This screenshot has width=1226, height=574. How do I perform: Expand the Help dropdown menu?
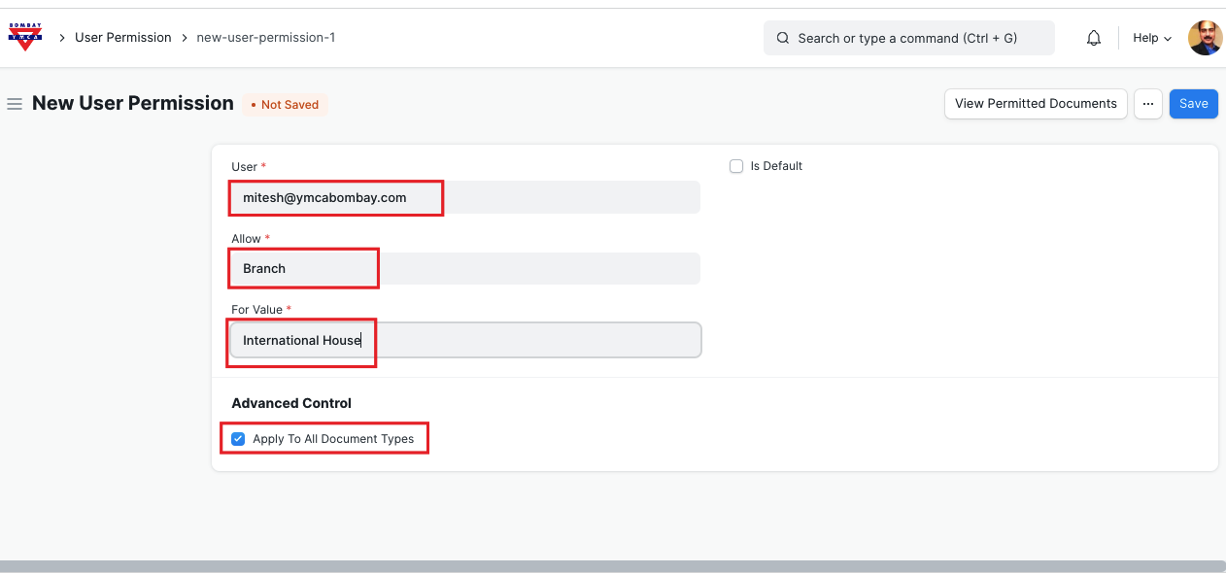coord(1152,38)
